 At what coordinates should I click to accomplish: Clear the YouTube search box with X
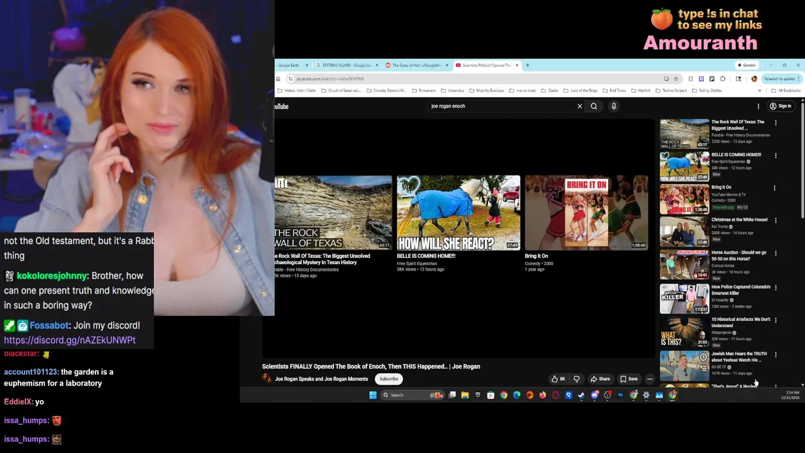[580, 106]
